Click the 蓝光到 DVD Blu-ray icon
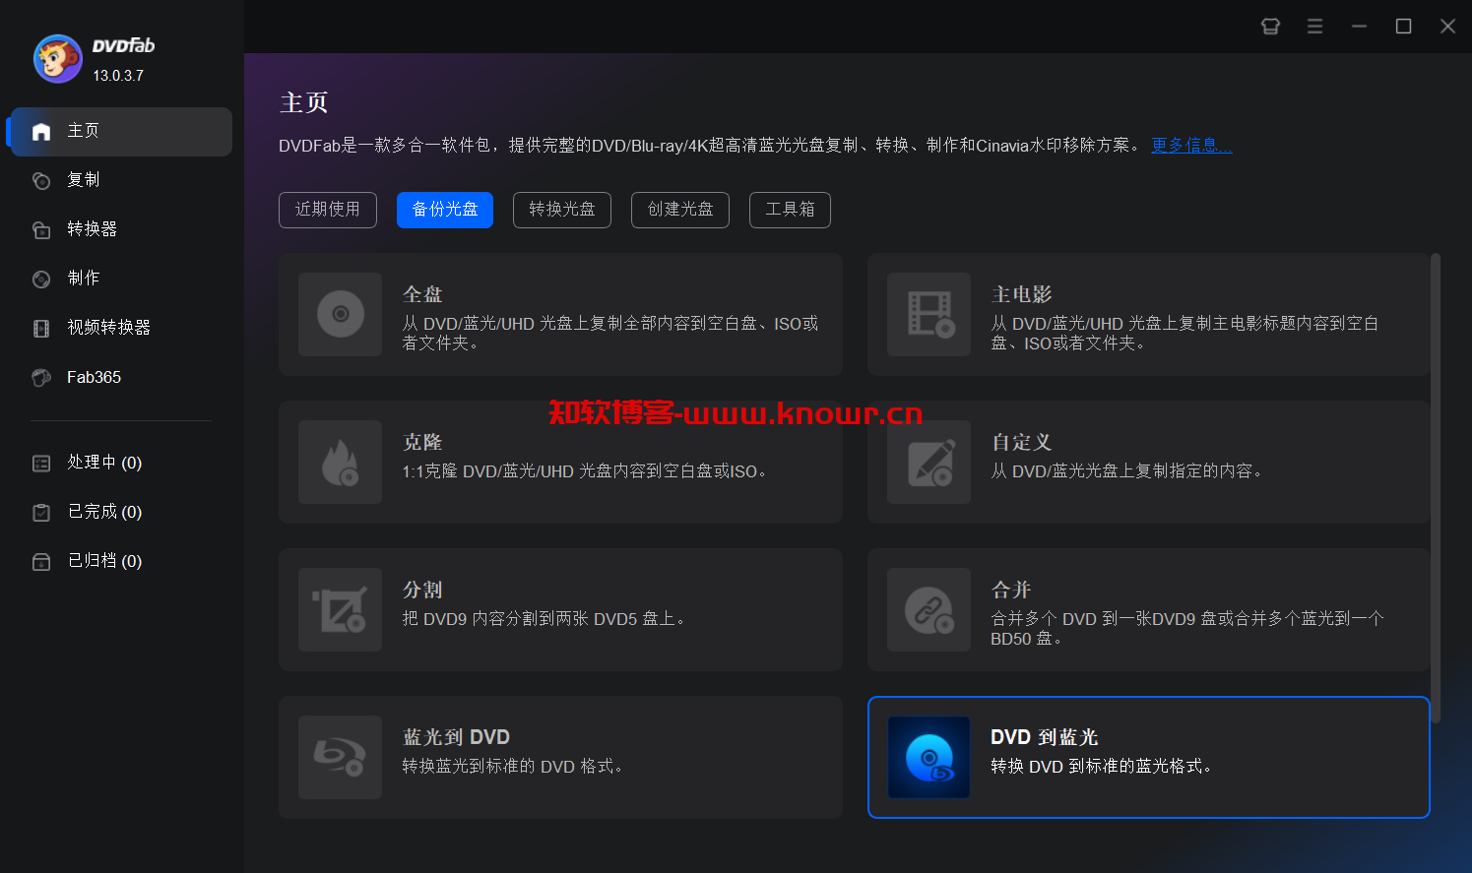1472x873 pixels. 341,757
